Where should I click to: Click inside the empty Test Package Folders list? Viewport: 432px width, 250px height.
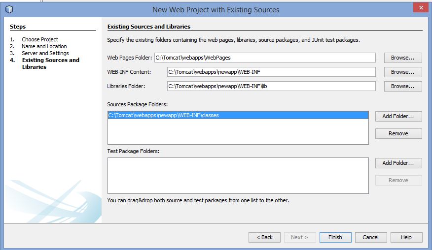pos(238,176)
